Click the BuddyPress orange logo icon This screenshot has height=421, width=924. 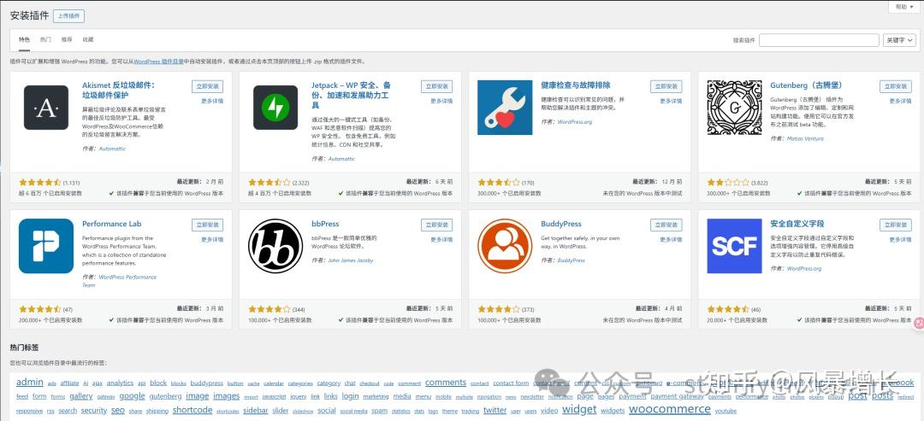[505, 246]
